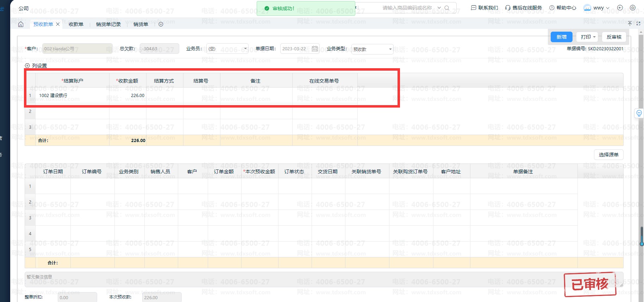Toggle fullscreen view icon
The width and height of the screenshot is (644, 302).
(638, 24)
